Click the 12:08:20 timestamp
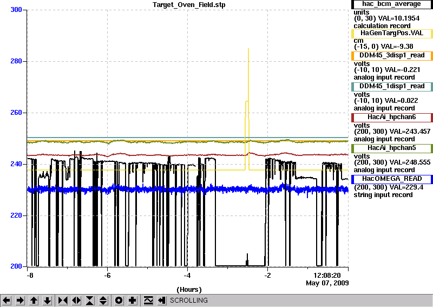Viewport: 433px width, 307px height. (x=327, y=276)
